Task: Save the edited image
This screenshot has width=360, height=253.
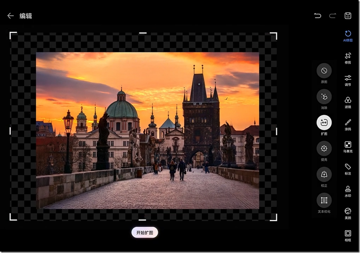Action: coord(348,16)
